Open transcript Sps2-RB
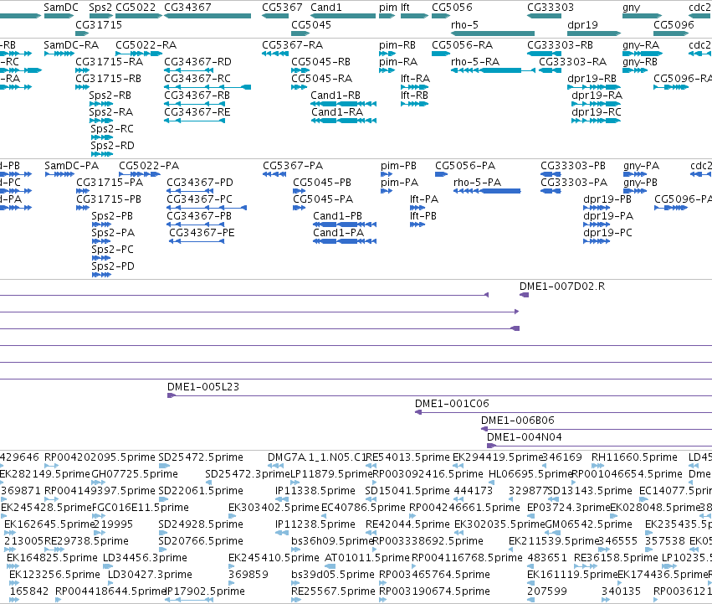 coord(110,96)
